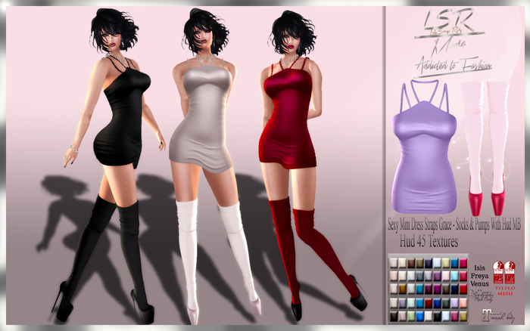The image size is (530, 331).
Task: Click the 'Venus' body label
Action: coord(479,283)
